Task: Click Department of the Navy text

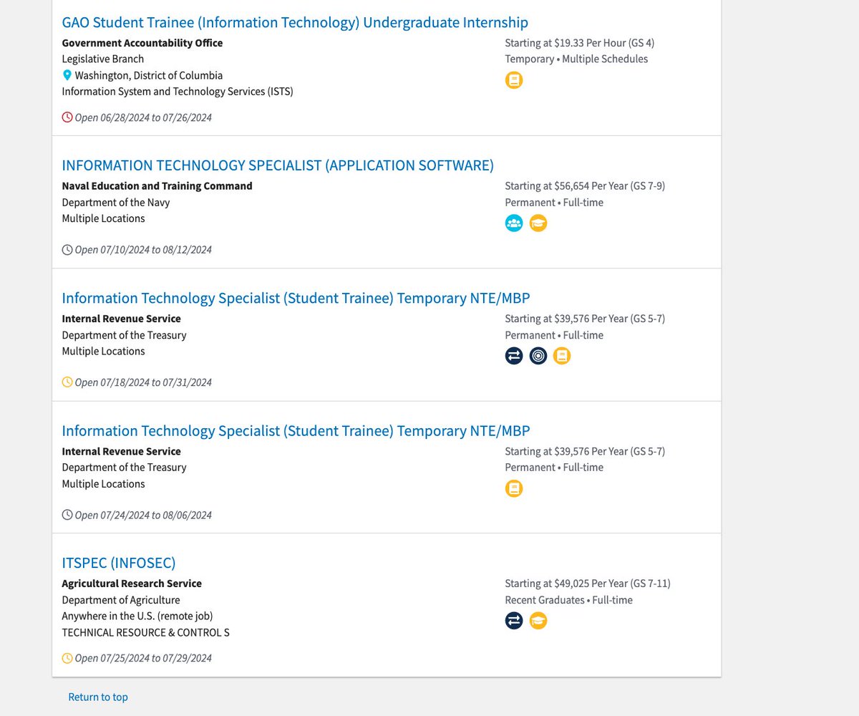Action: (x=116, y=203)
